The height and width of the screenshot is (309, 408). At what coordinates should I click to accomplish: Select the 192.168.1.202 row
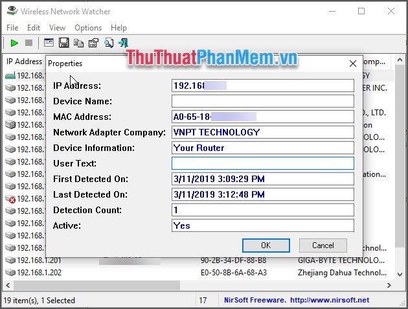[x=199, y=272]
